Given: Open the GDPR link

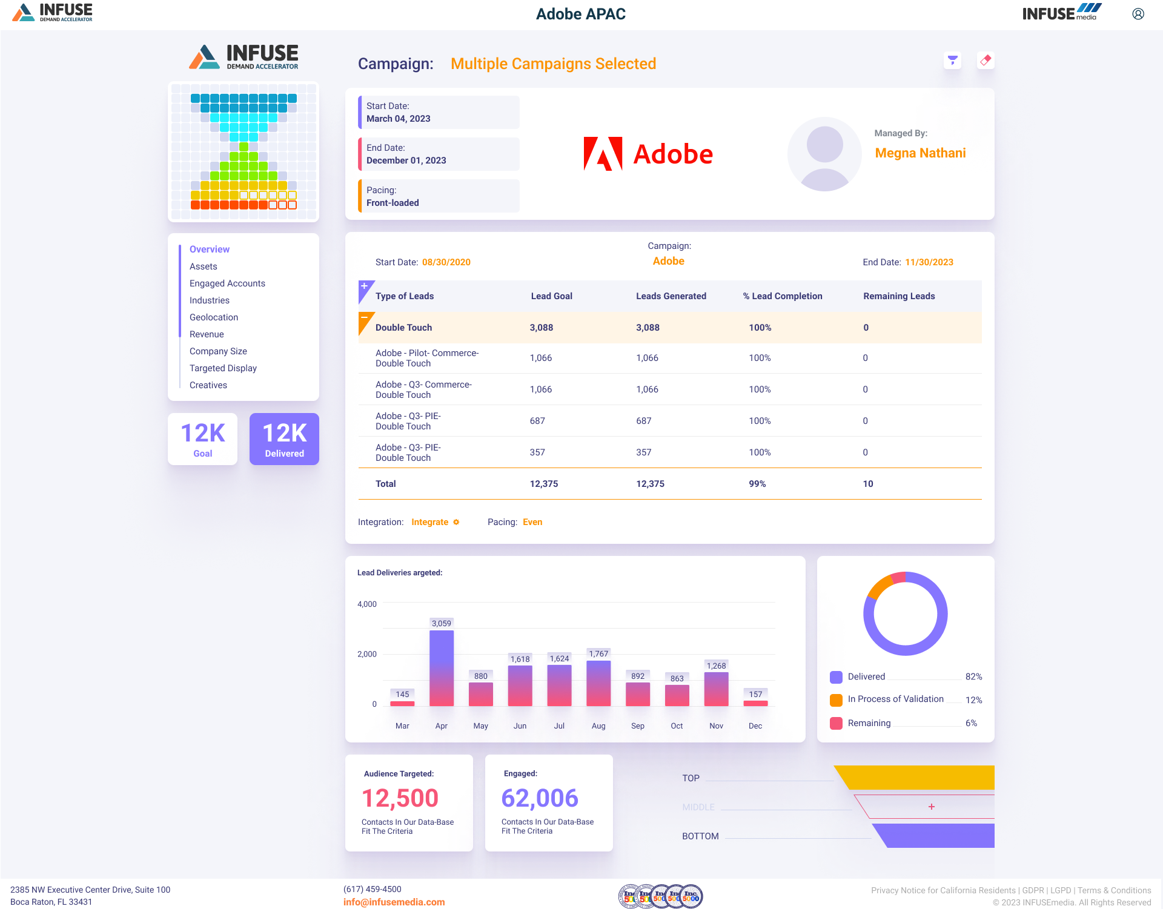Looking at the screenshot, I should pyautogui.click(x=1033, y=890).
